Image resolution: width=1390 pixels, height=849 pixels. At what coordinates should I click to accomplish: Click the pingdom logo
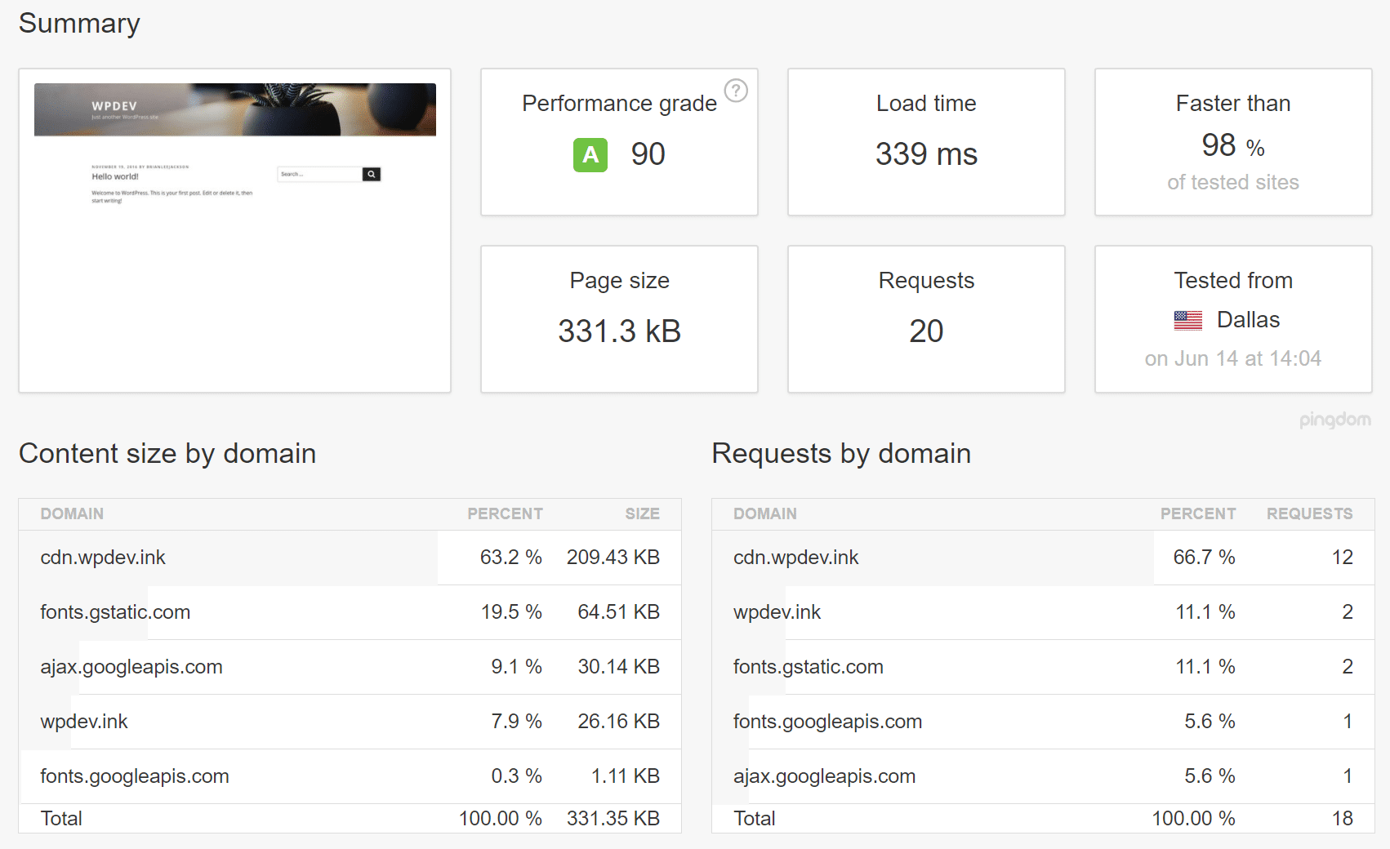[1334, 420]
